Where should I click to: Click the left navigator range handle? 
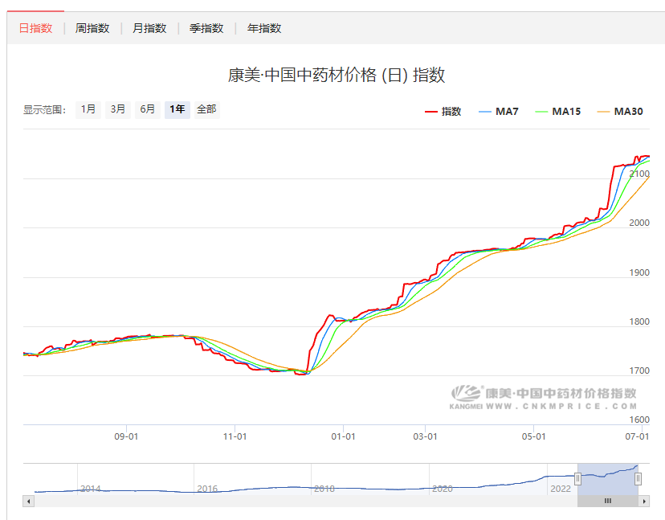click(x=577, y=479)
